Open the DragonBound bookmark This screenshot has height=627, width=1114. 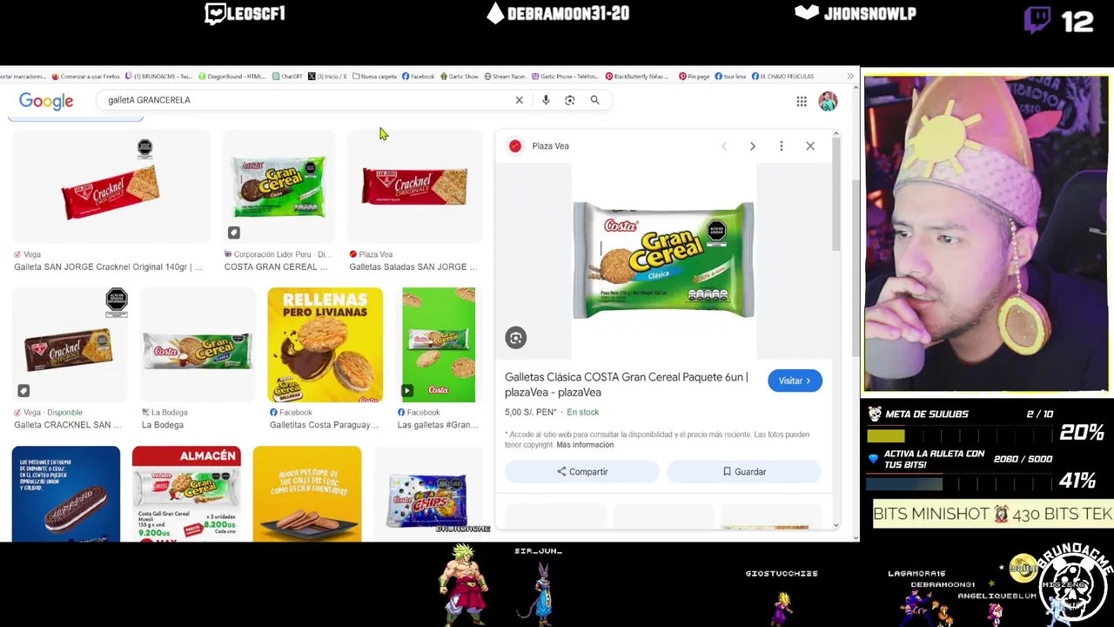(x=232, y=77)
